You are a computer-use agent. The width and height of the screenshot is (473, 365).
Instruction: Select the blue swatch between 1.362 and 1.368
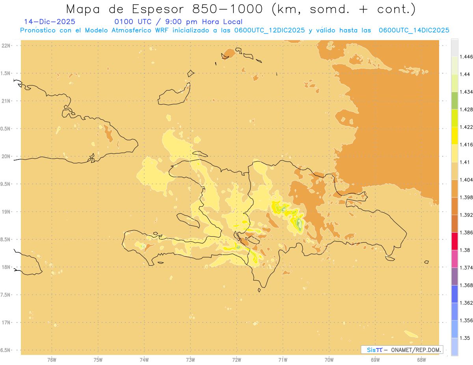click(454, 294)
